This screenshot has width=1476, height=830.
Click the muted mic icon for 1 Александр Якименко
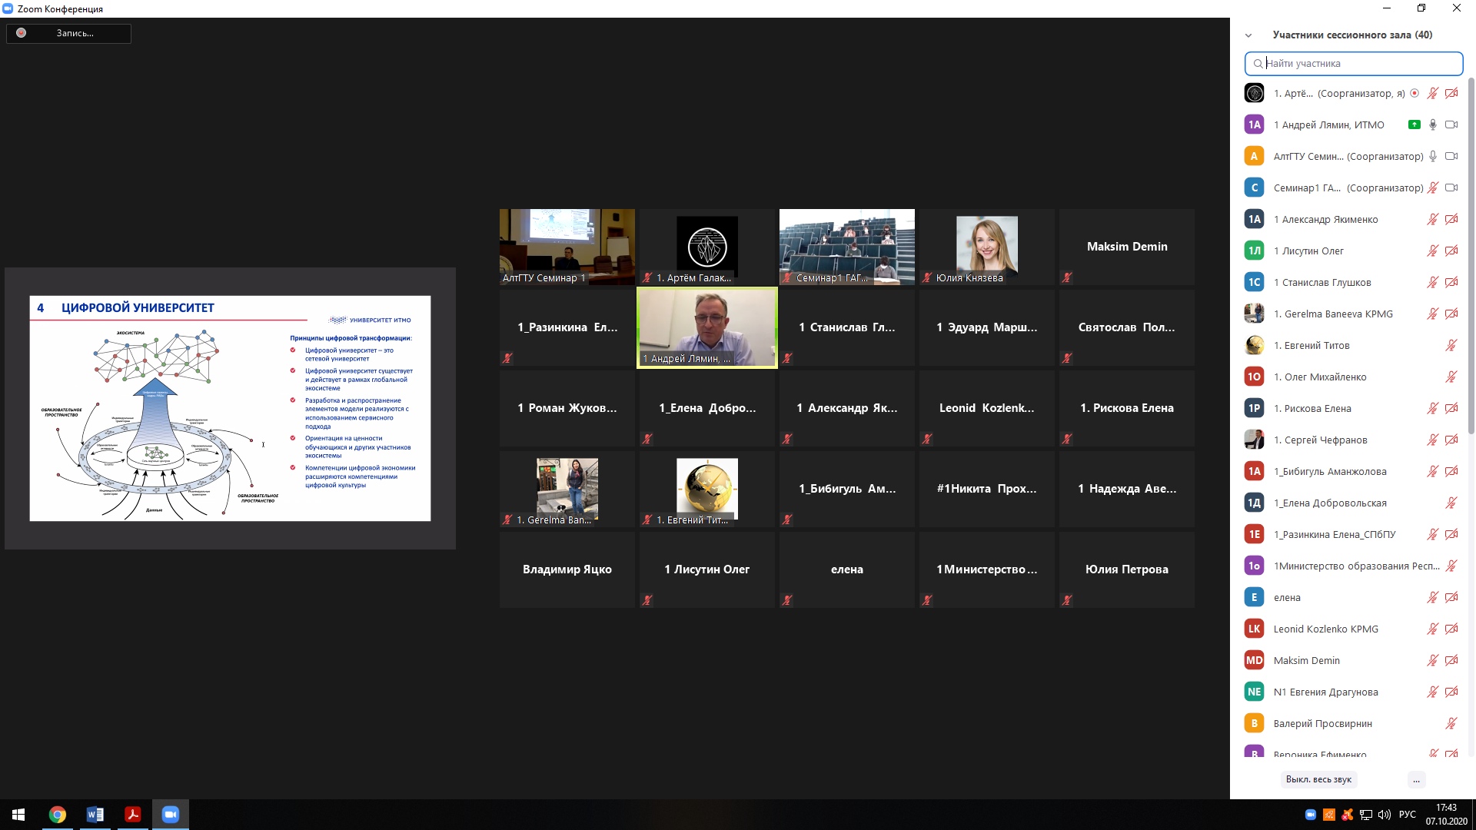[1433, 219]
